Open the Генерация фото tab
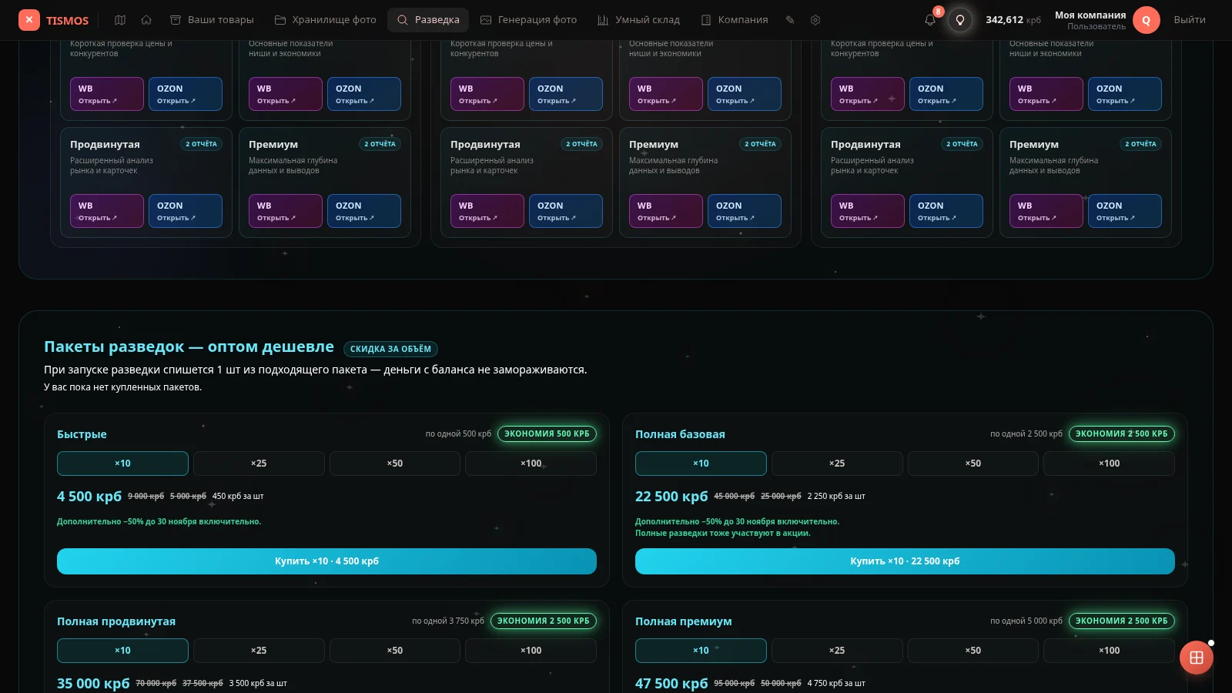The image size is (1232, 693). pos(529,20)
